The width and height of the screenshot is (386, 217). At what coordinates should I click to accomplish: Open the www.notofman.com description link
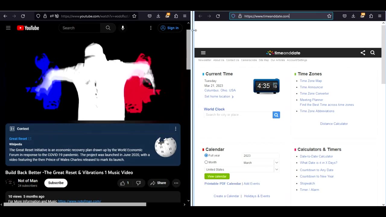click(79, 201)
